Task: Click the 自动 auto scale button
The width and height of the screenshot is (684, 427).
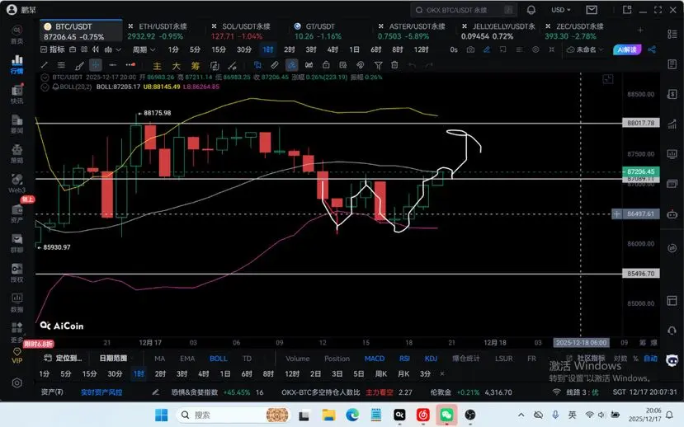Action: [x=650, y=358]
